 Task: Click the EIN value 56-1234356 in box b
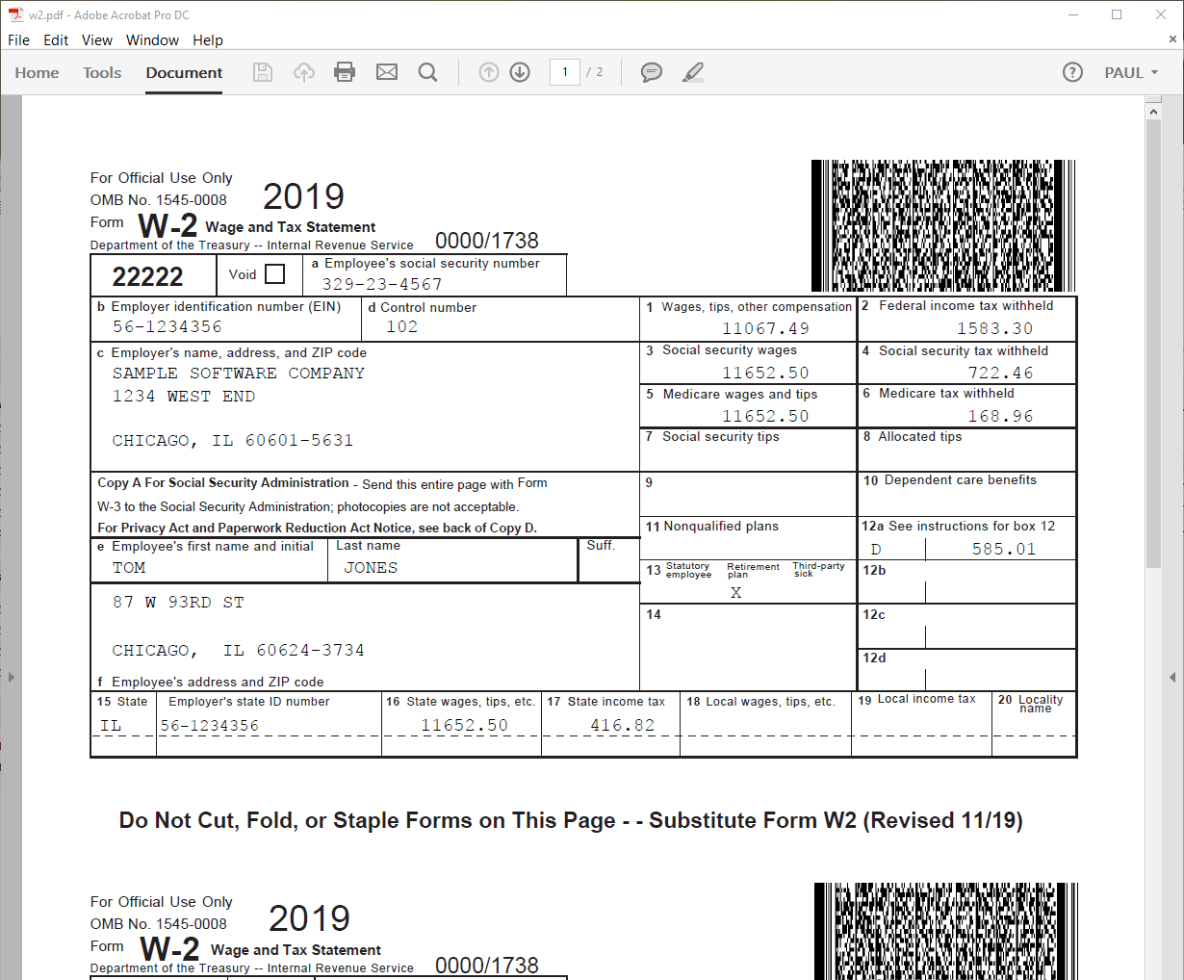click(x=167, y=326)
